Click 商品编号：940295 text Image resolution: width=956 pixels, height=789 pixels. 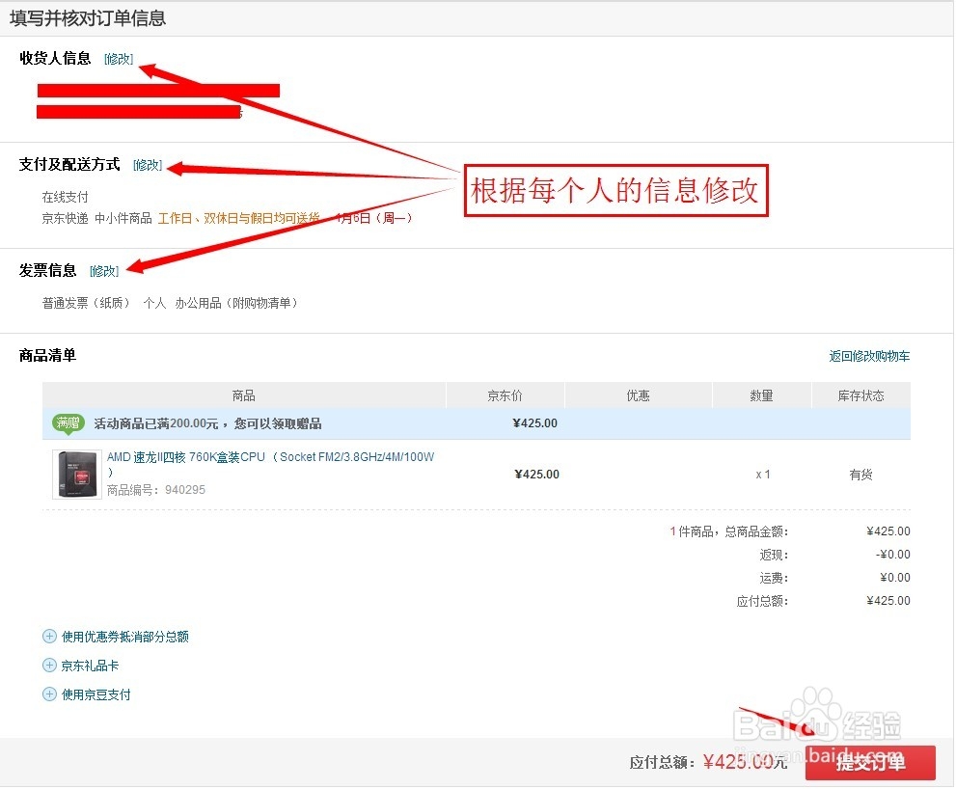[x=156, y=490]
